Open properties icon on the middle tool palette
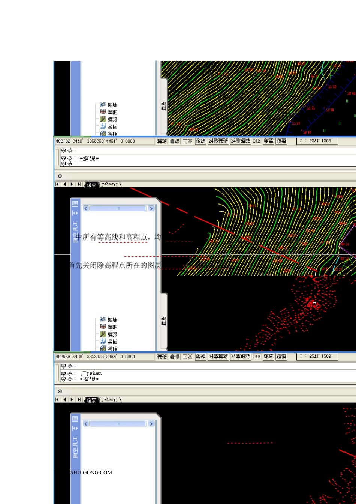Image resolution: width=356 pixels, height=504 pixels. [x=75, y=203]
